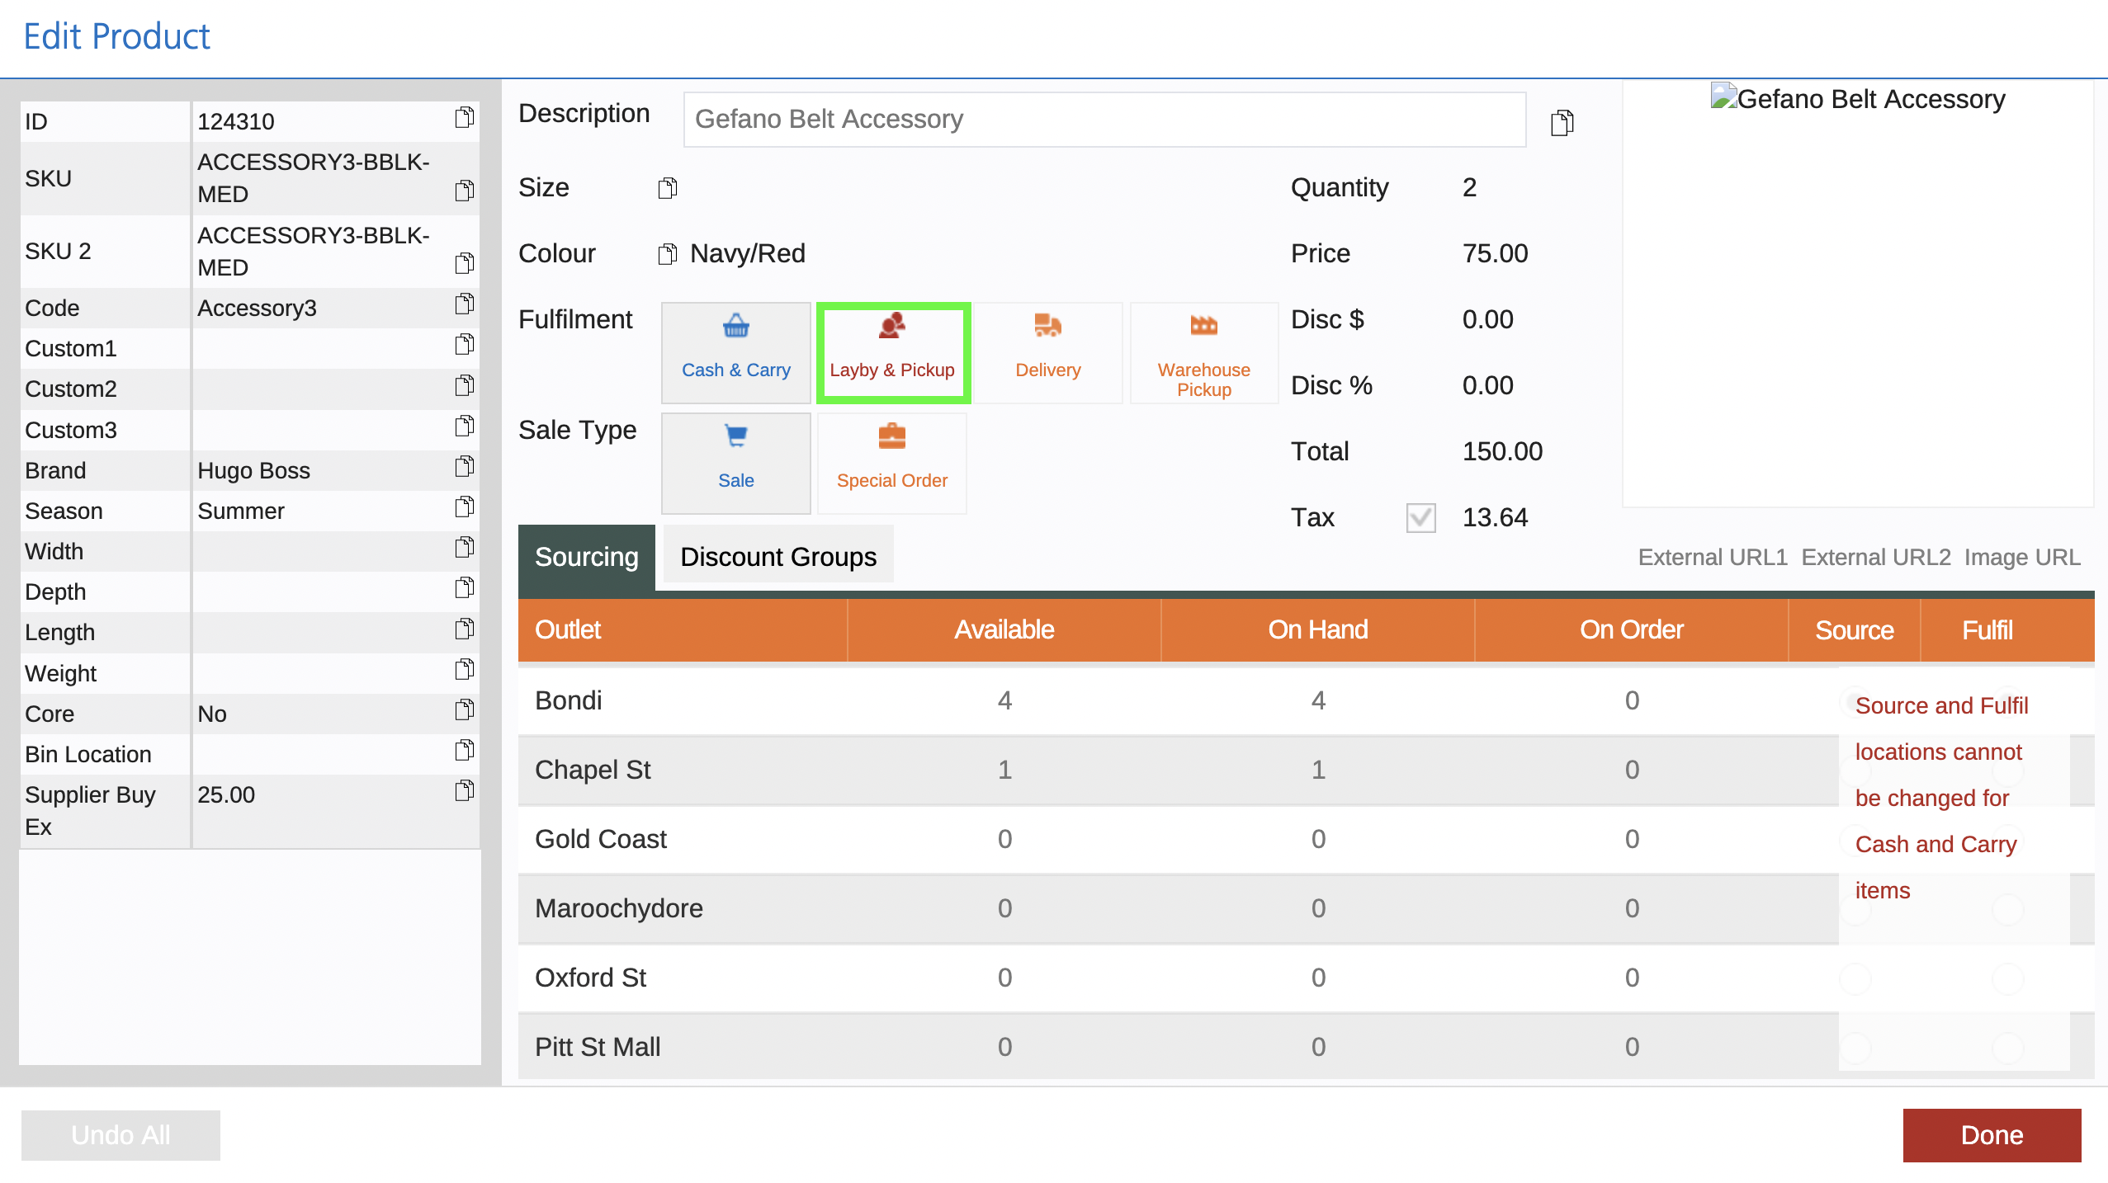Image resolution: width=2108 pixels, height=1183 pixels.
Task: Select the Chapel St outlet row
Action: [1306, 771]
